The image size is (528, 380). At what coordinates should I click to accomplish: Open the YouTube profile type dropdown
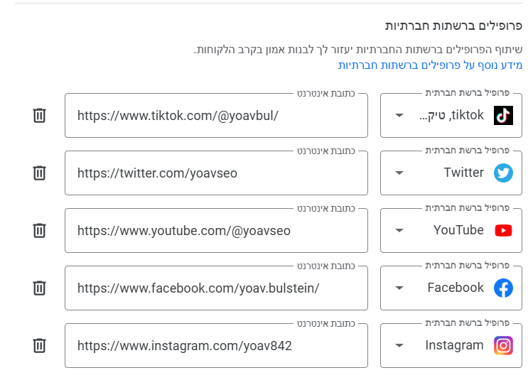[399, 230]
